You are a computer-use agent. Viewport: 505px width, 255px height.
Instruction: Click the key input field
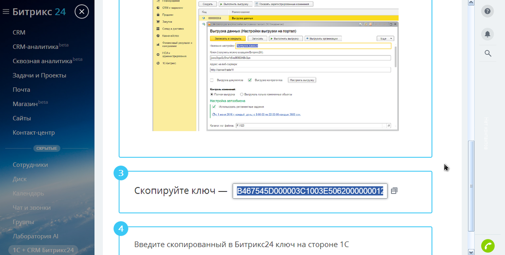(x=310, y=191)
